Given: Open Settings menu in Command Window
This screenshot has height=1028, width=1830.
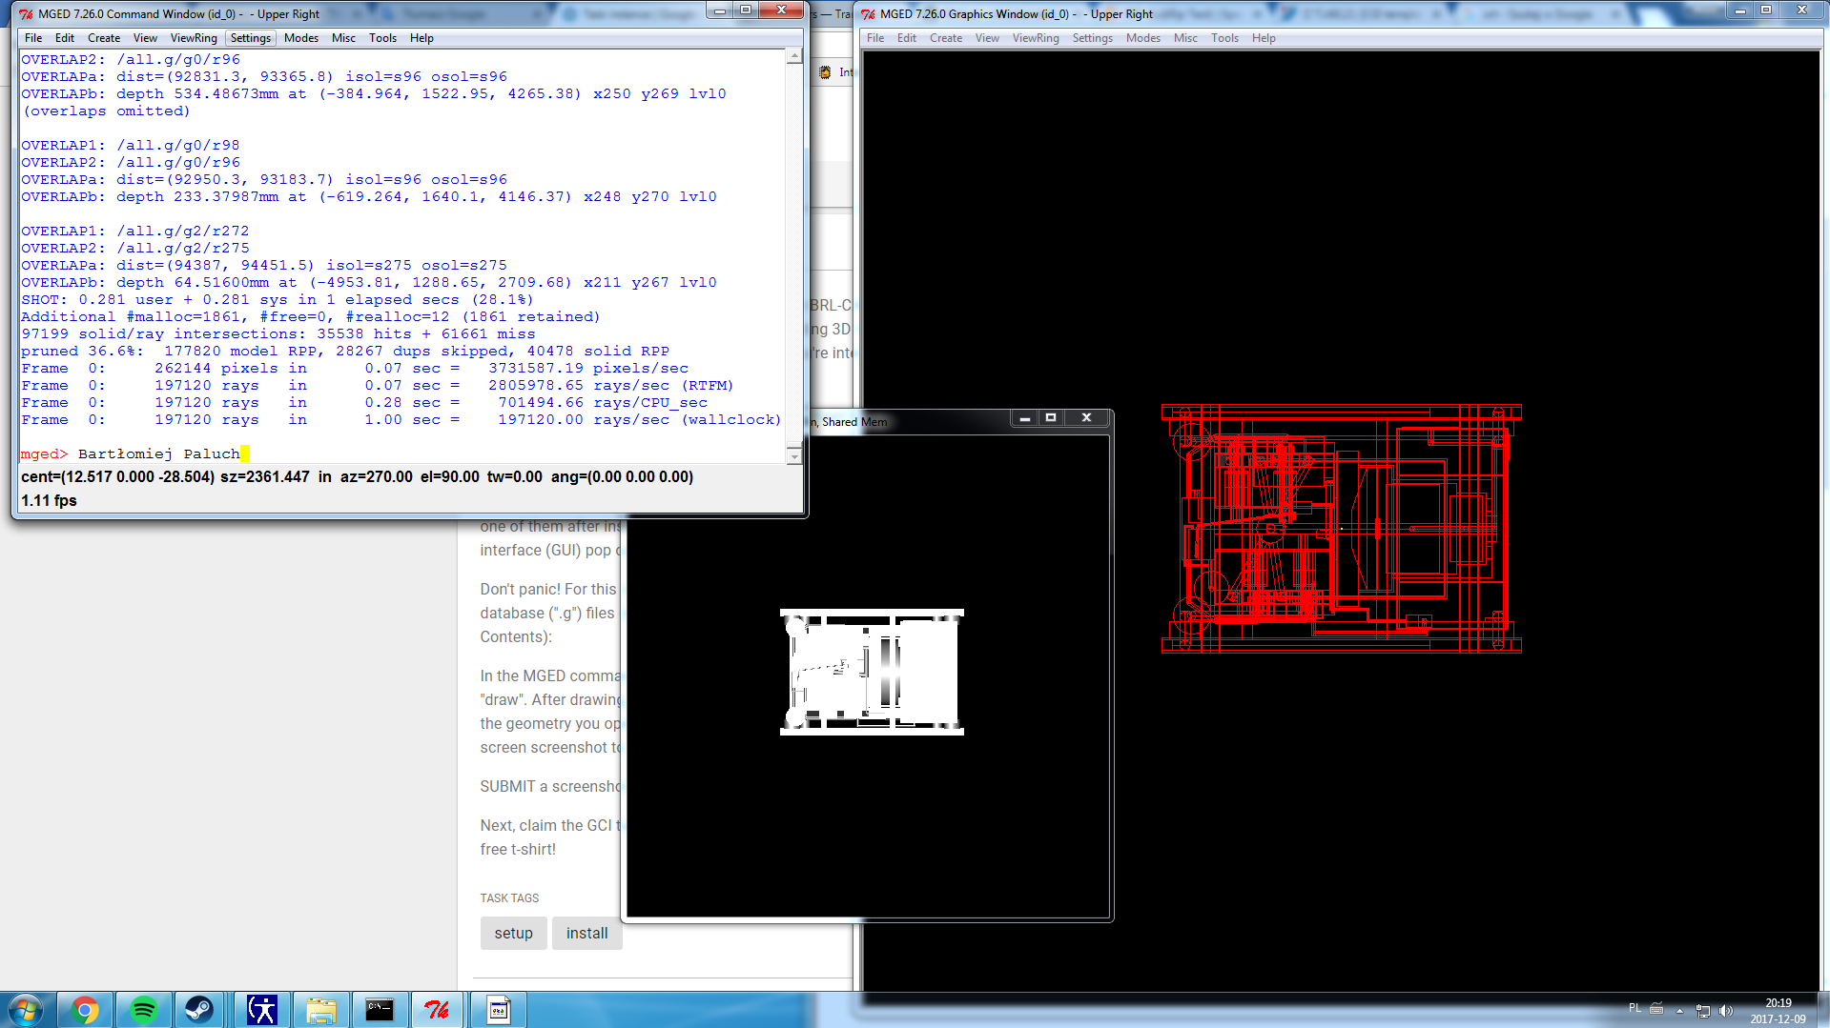Looking at the screenshot, I should click(x=251, y=38).
